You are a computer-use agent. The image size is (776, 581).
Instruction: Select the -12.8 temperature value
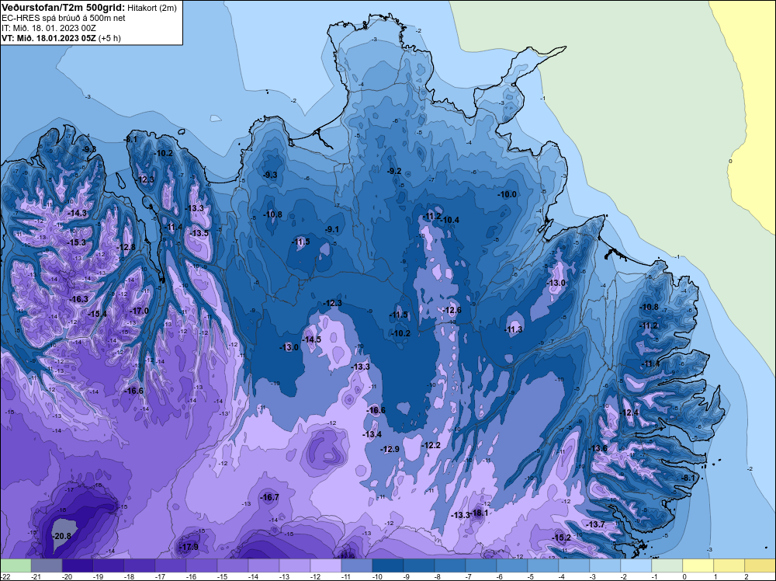[x=126, y=247]
